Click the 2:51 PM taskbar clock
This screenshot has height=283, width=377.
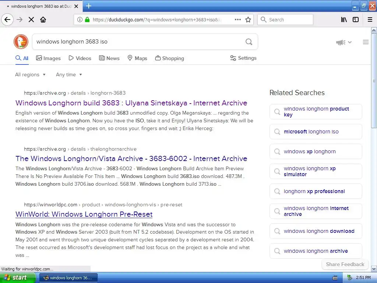(x=363, y=277)
